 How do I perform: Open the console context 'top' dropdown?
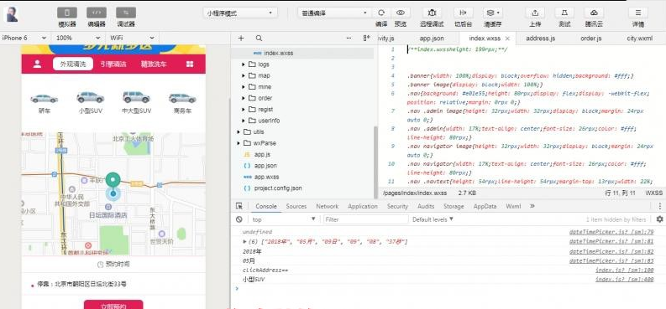tap(284, 219)
